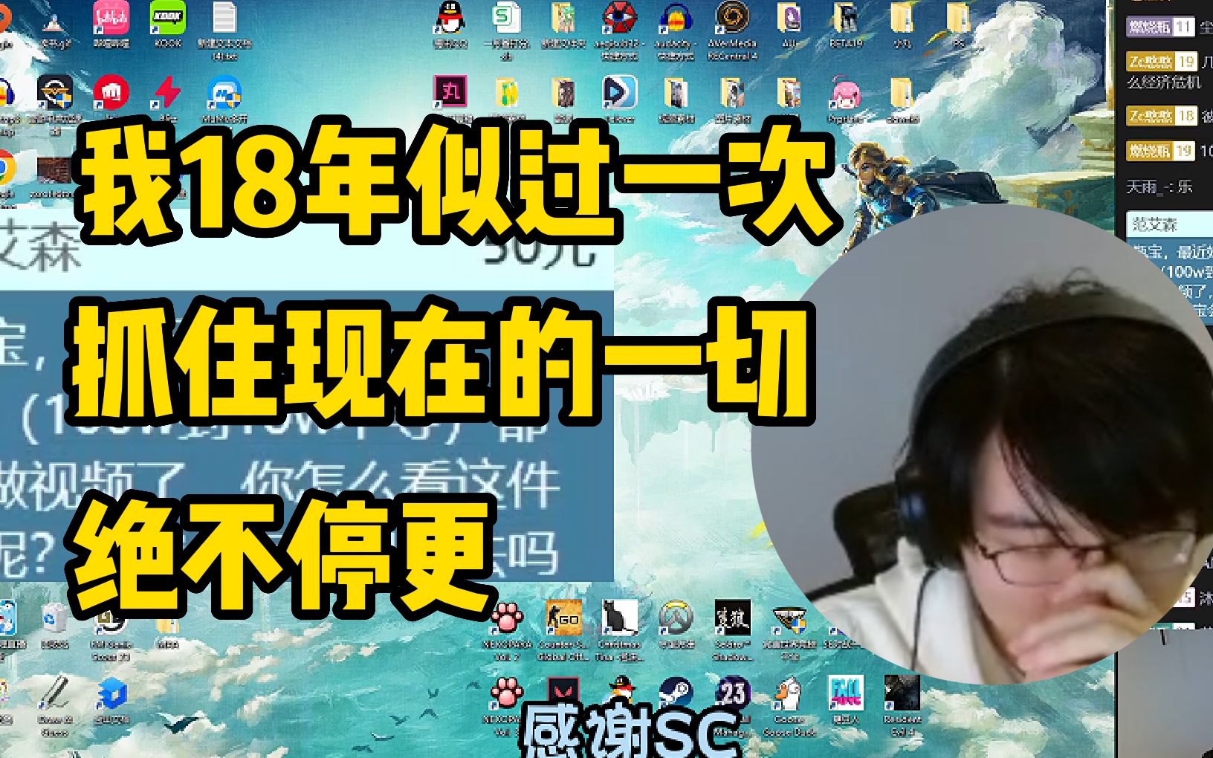Launch the Overwatch game icon
Viewport: 1213px width, 758px height.
[x=676, y=618]
